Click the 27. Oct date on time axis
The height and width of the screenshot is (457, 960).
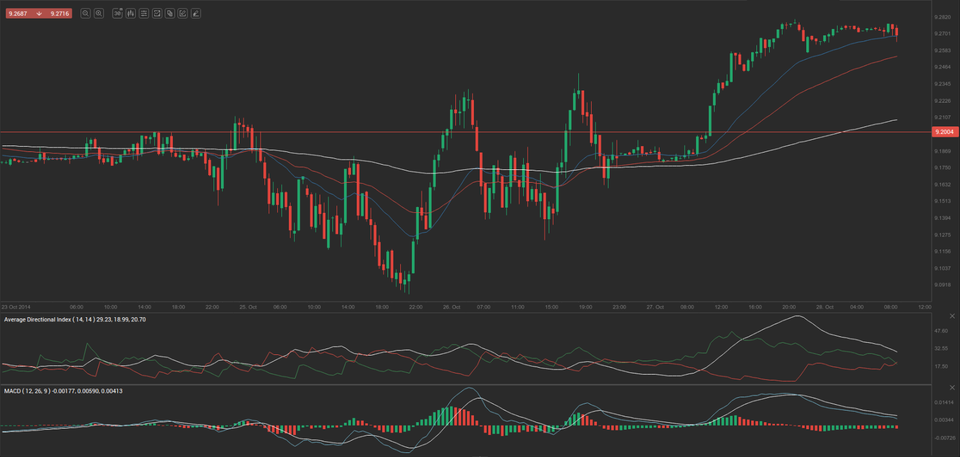pos(655,307)
